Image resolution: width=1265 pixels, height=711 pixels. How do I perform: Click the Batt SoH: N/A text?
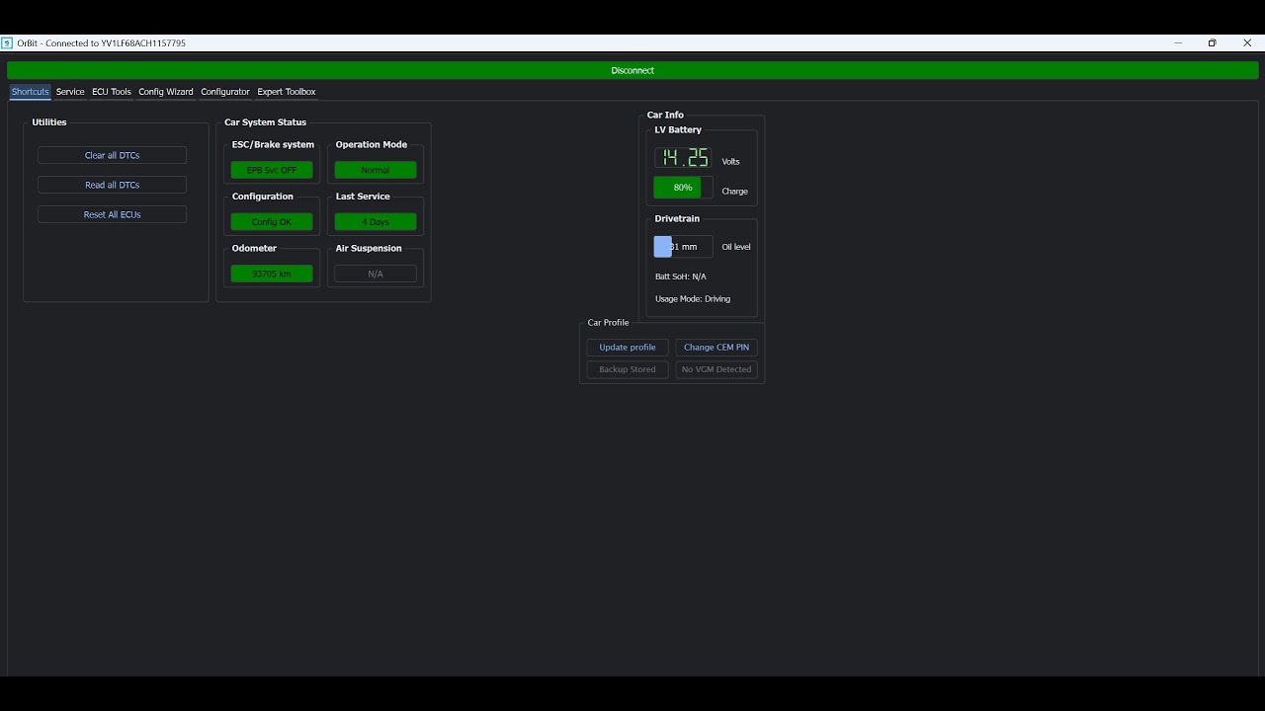(681, 276)
